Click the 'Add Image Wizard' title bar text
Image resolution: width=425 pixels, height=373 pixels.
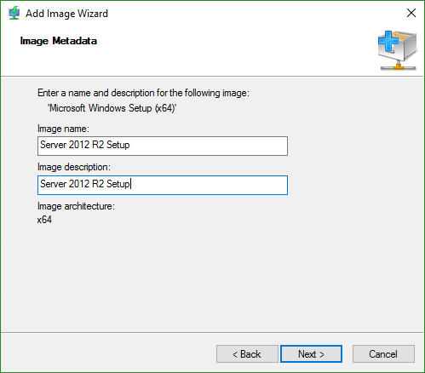[x=66, y=14]
